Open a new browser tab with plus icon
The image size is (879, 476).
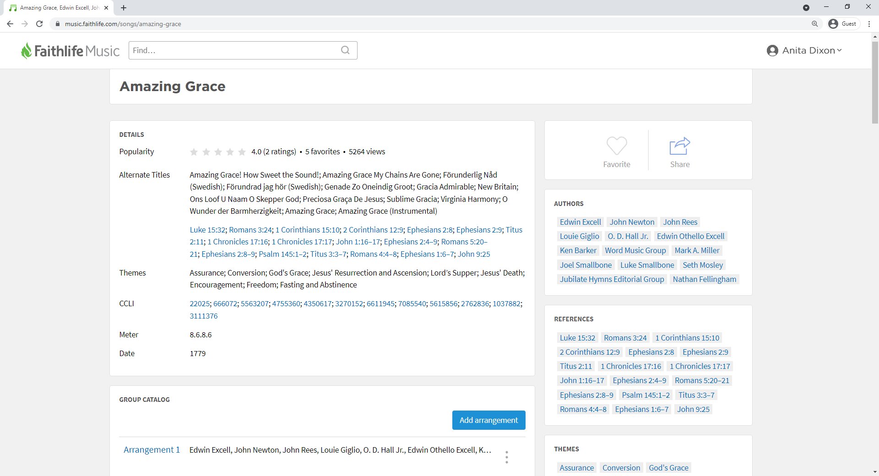124,8
